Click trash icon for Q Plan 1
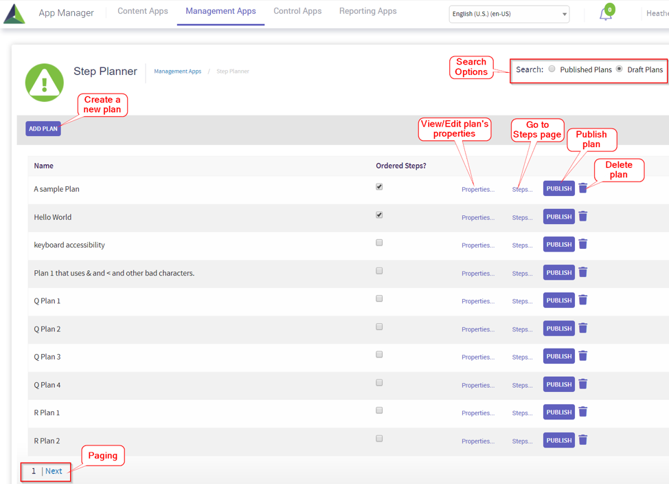 pos(582,300)
